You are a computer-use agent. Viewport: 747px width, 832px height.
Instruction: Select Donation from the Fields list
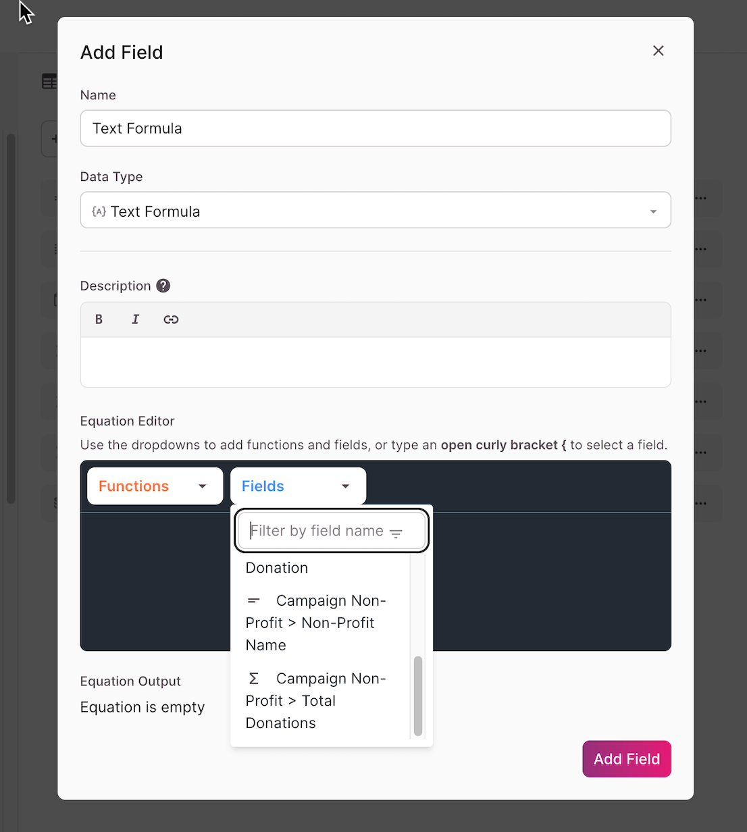click(x=276, y=568)
